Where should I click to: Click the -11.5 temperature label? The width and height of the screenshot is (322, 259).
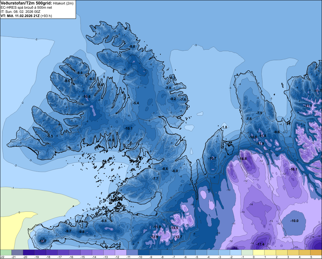262,136
